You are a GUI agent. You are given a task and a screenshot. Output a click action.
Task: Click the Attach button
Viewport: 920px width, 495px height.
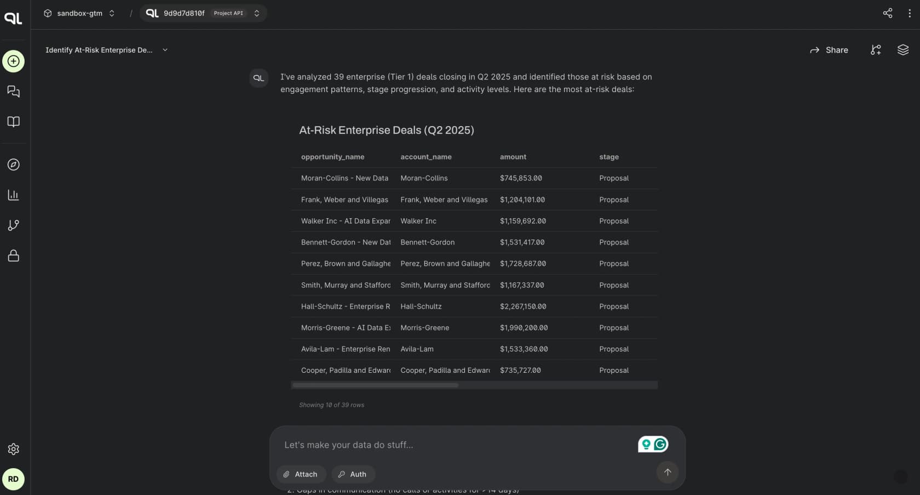coord(301,474)
